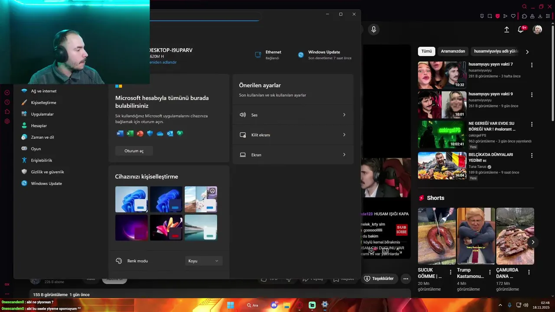Open the Koyu color mode dropdown
555x312 pixels.
tap(204, 261)
